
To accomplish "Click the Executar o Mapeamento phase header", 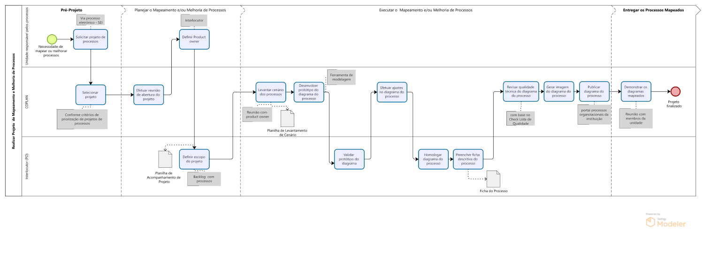I will tap(425, 10).
